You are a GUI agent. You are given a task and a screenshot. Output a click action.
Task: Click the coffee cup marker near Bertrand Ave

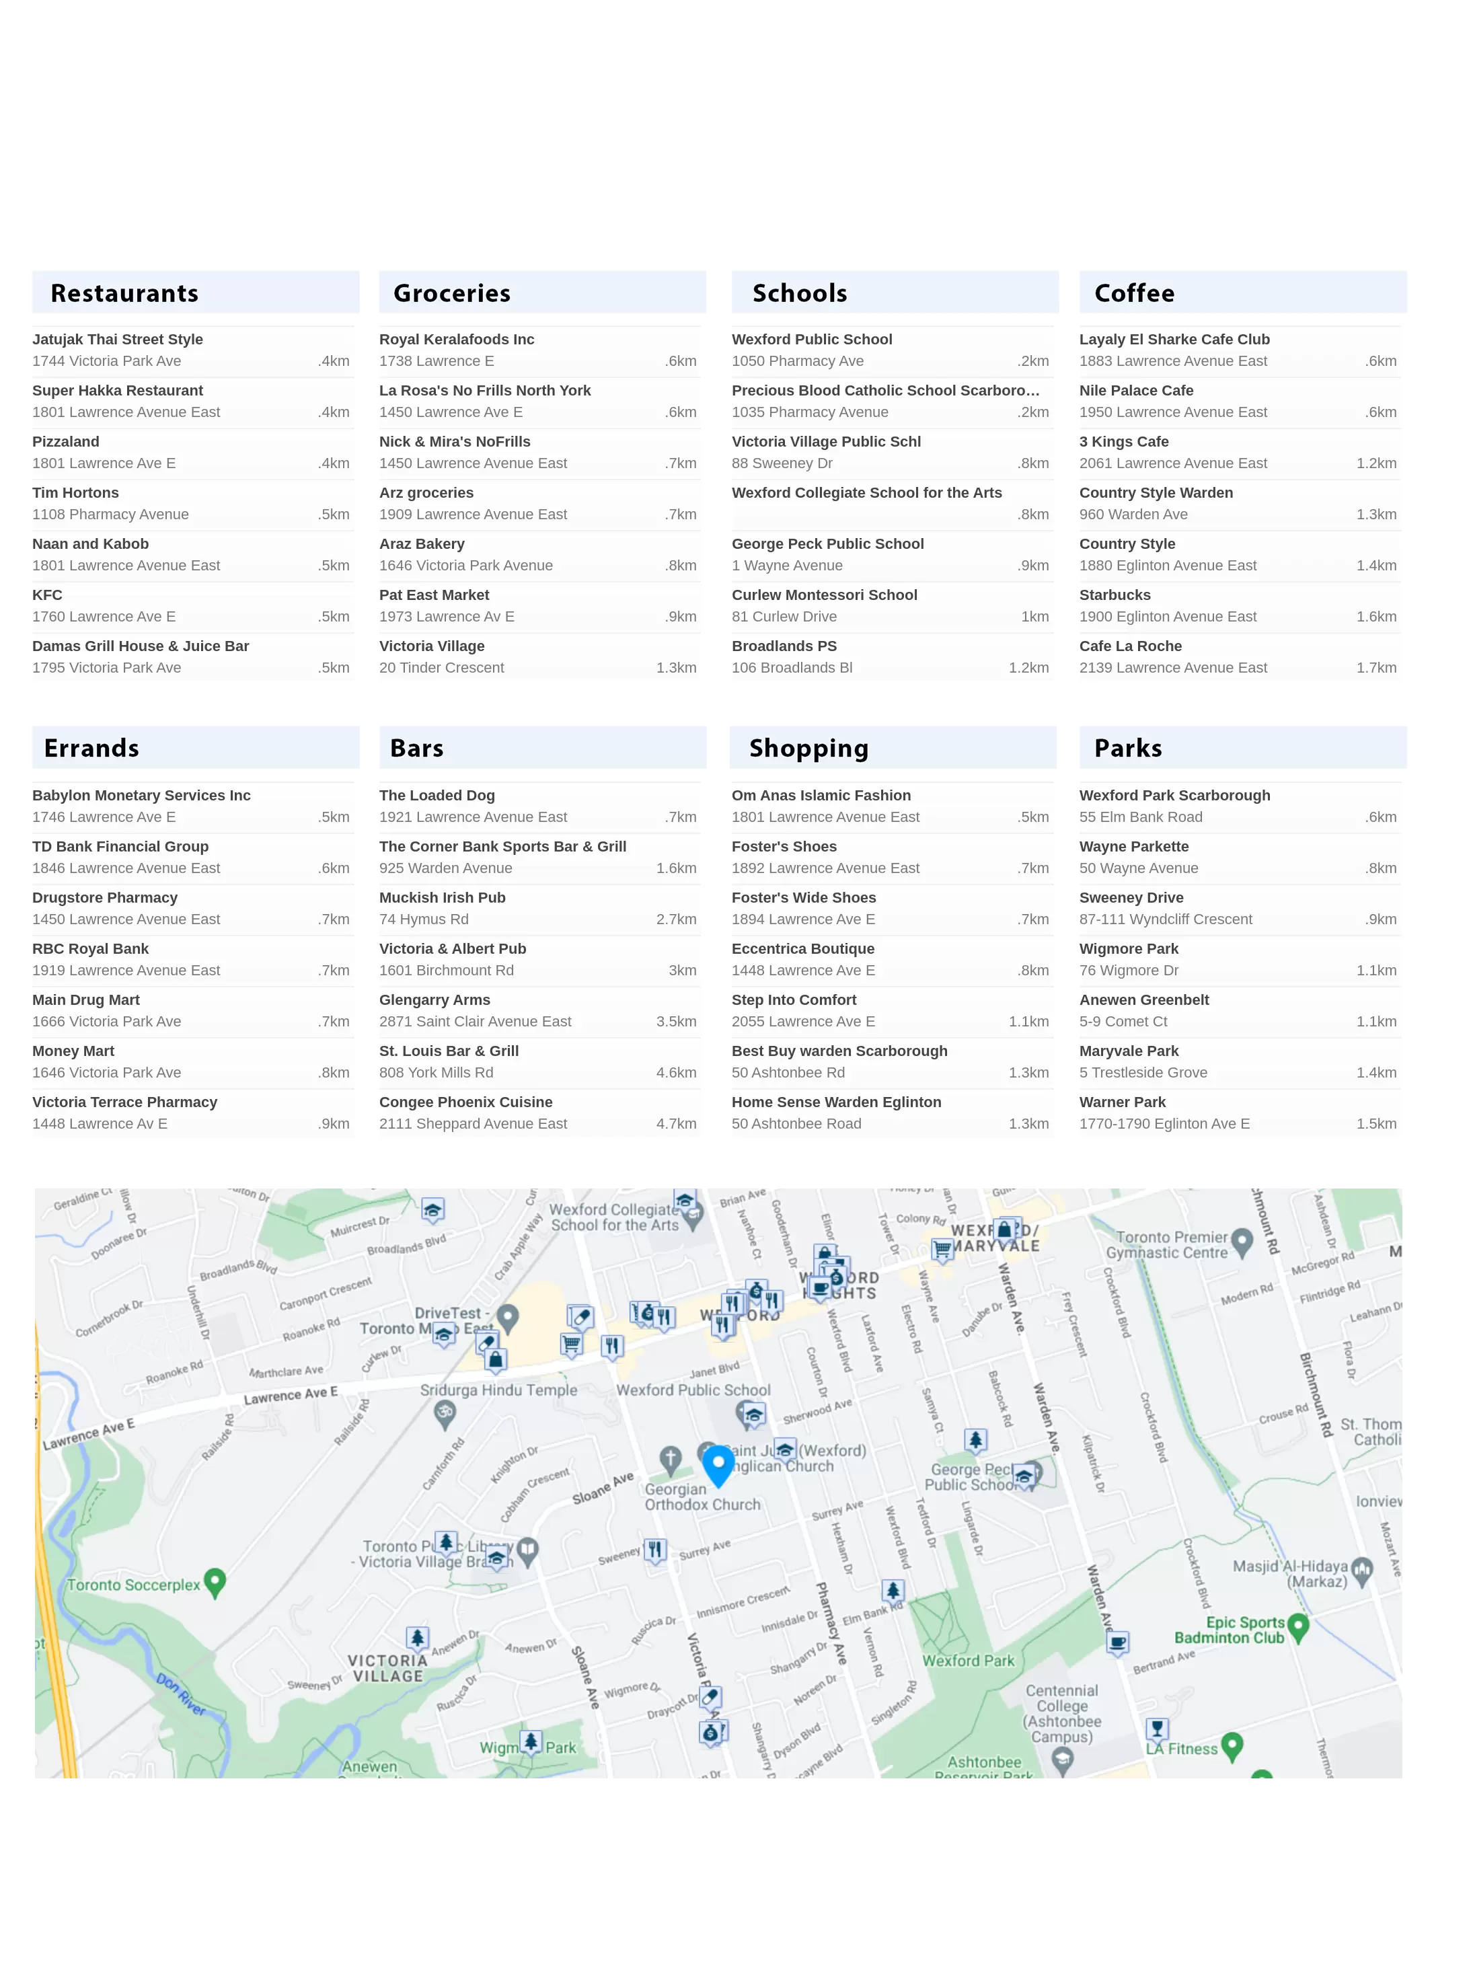(x=1118, y=1643)
